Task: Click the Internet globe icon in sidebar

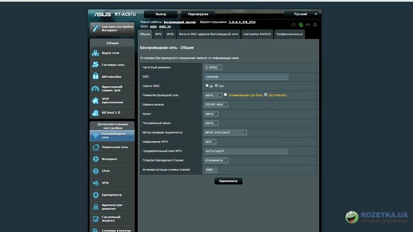Action: point(96,159)
